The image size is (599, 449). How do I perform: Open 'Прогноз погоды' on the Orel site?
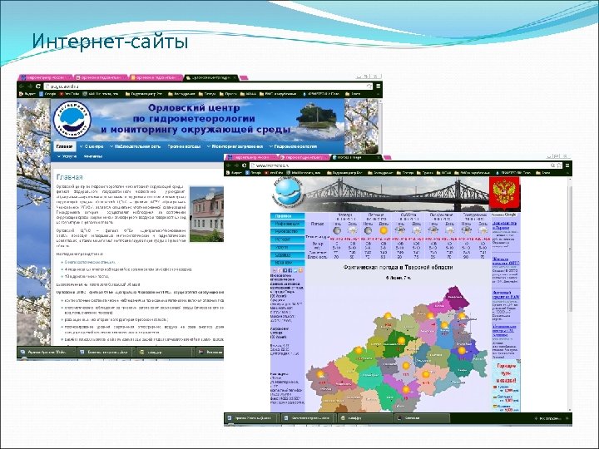pyautogui.click(x=184, y=146)
